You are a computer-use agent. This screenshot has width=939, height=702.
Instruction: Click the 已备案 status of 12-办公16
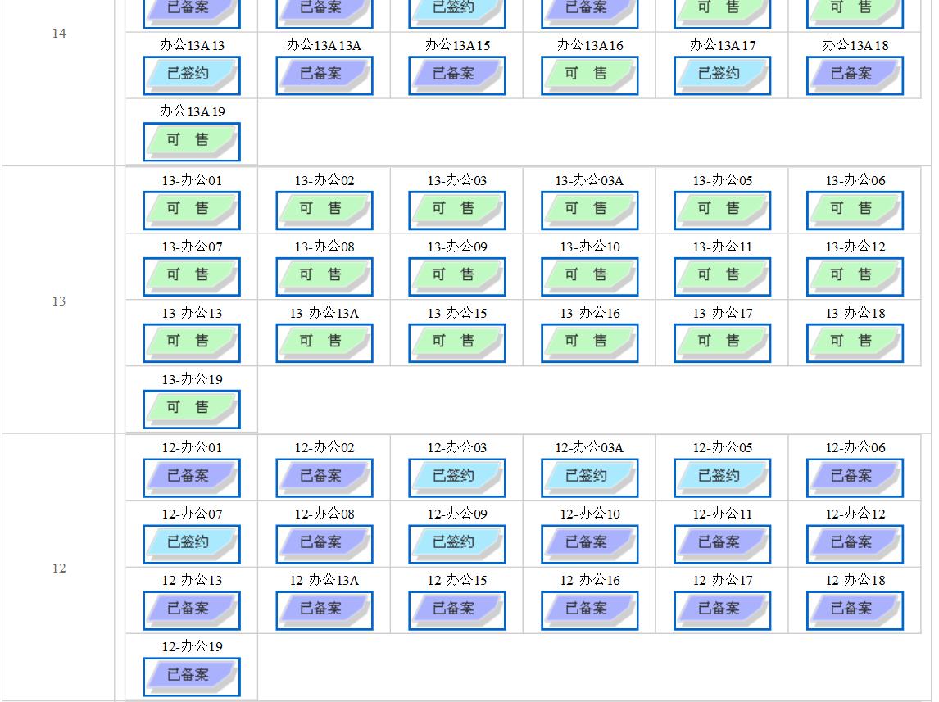click(589, 609)
